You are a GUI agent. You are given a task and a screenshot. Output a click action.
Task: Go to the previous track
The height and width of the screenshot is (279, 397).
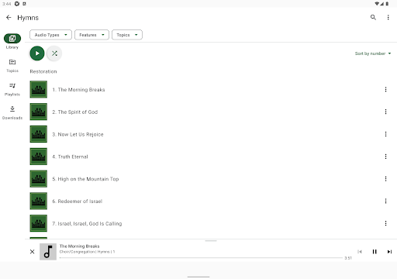click(360, 252)
